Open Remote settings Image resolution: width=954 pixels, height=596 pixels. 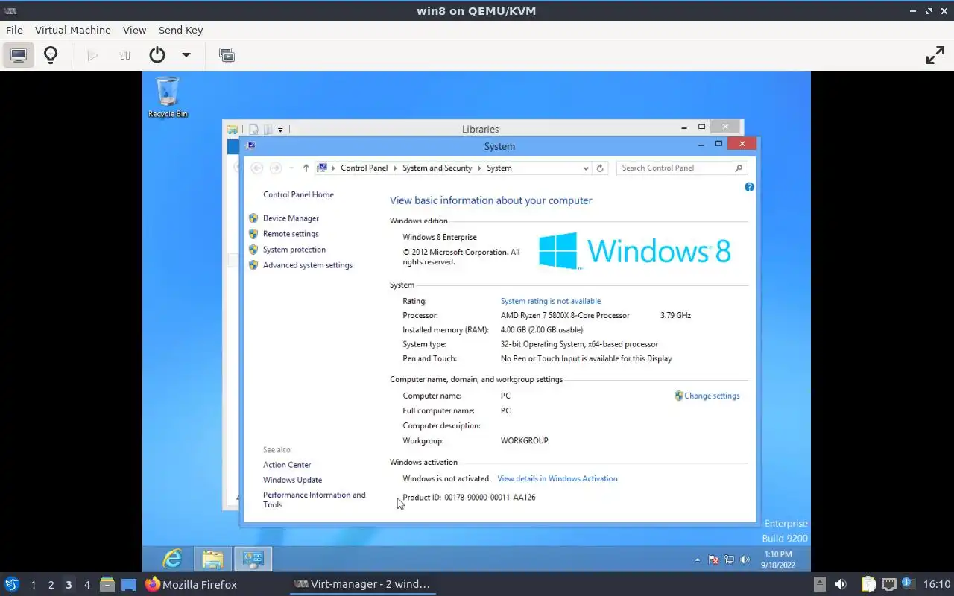(291, 234)
